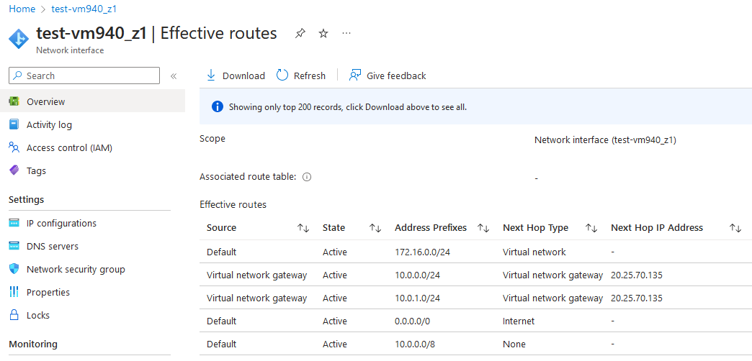This screenshot has height=361, width=752.
Task: Sort routes by Source column arrows
Action: (303, 228)
